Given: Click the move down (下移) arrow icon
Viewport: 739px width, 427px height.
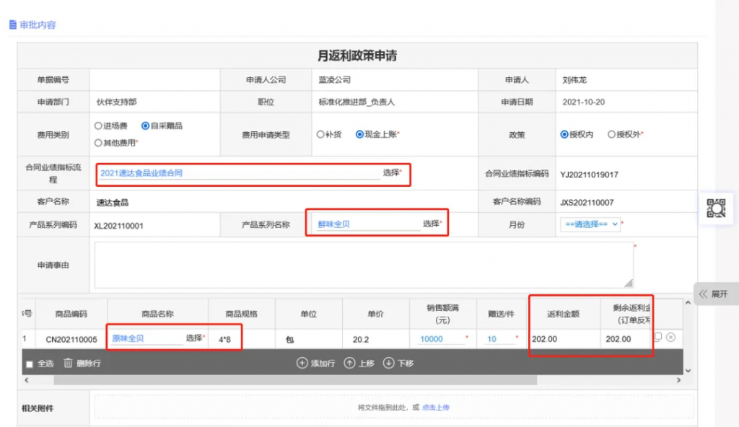Looking at the screenshot, I should tap(388, 363).
